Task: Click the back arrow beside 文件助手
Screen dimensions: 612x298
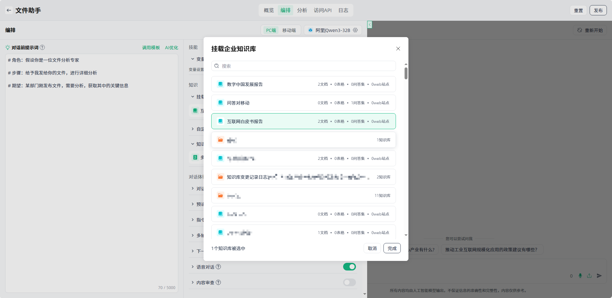Action: (9, 10)
